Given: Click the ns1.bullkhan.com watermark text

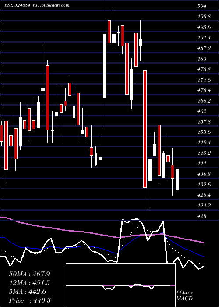Looking at the screenshot, I should (x=51, y=5).
